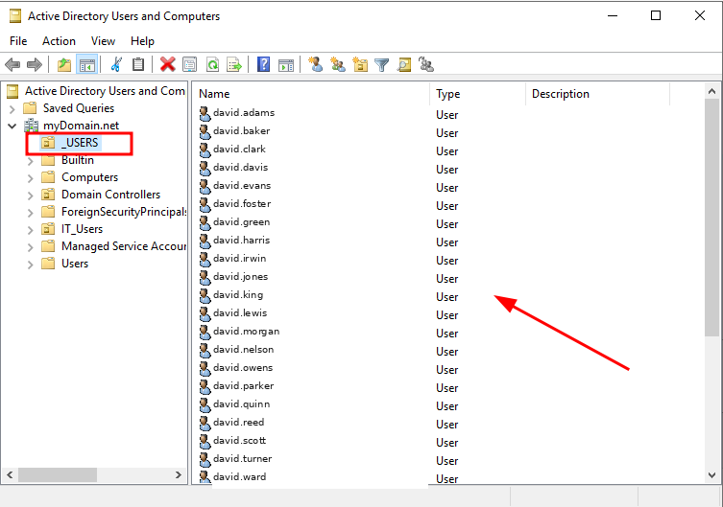723x507 pixels.
Task: Select the david.scott user entry
Action: [x=240, y=440]
